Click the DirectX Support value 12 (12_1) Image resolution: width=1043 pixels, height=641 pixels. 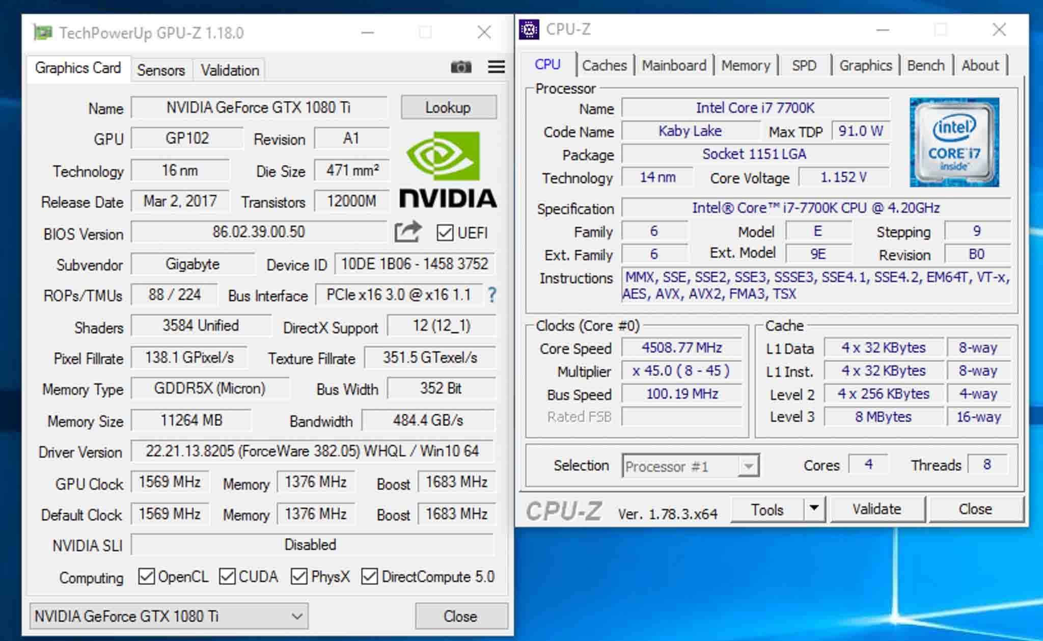(441, 326)
